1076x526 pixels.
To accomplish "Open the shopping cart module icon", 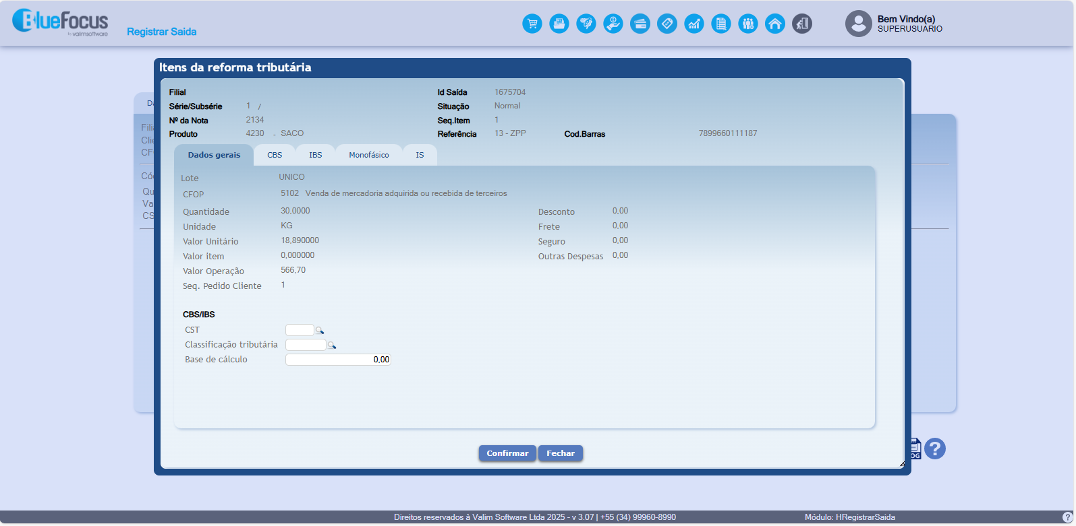I will [532, 24].
